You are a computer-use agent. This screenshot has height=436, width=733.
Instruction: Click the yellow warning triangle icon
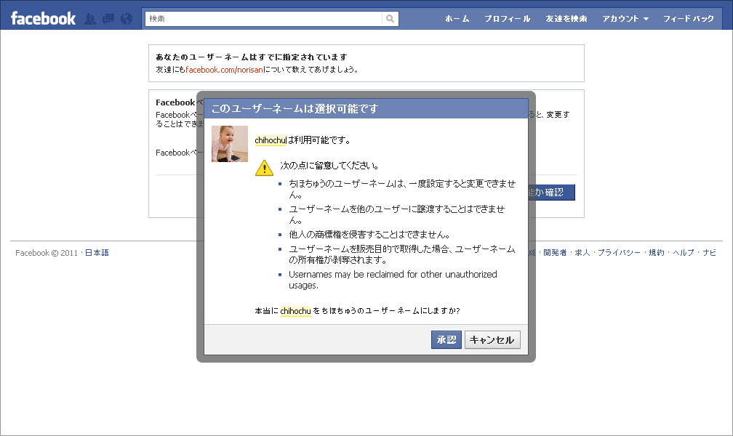pyautogui.click(x=264, y=168)
